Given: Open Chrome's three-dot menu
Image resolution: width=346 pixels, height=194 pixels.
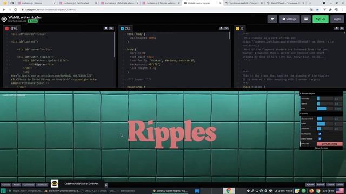Looking at the screenshot, I should [x=342, y=10].
